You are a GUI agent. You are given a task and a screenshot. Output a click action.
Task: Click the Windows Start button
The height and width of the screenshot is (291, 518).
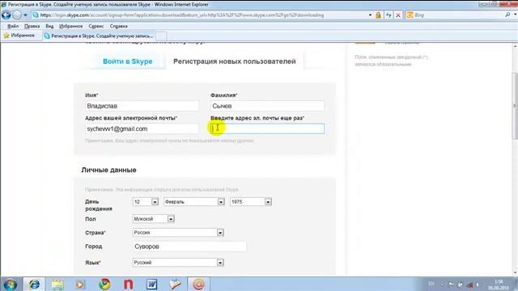click(x=11, y=284)
